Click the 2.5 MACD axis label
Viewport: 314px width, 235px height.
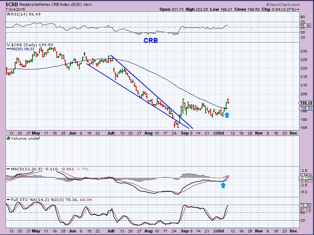click(x=304, y=171)
